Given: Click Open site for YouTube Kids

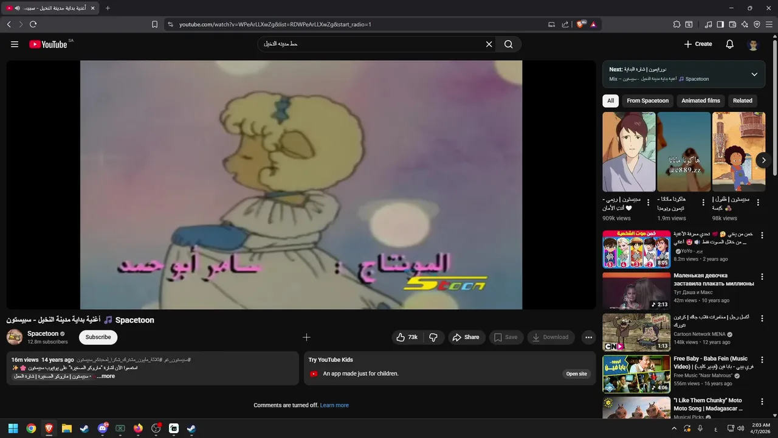Looking at the screenshot, I should pos(576,374).
